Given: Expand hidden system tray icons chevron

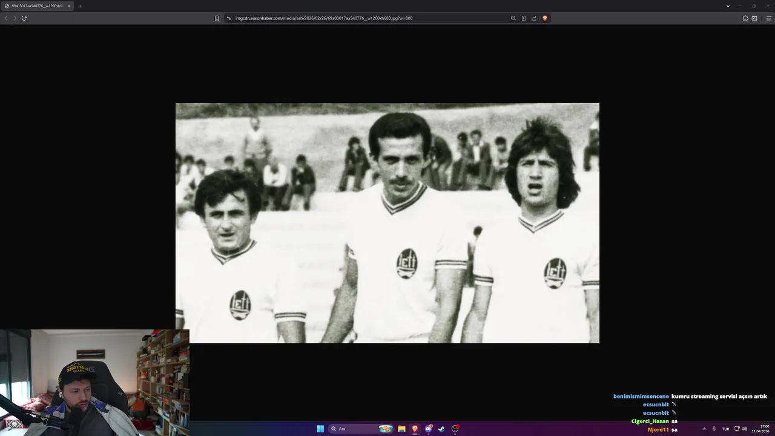Looking at the screenshot, I should [x=704, y=429].
